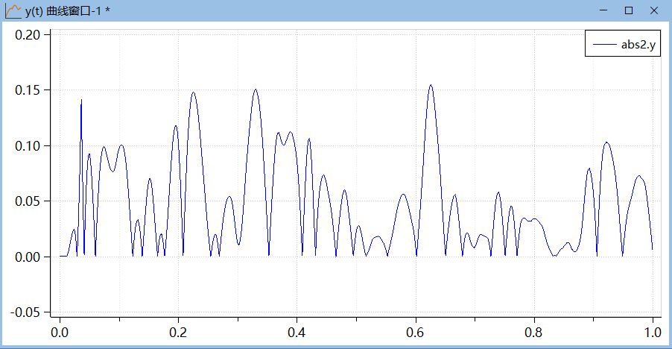Select the abs2.y legend label

[x=638, y=45]
